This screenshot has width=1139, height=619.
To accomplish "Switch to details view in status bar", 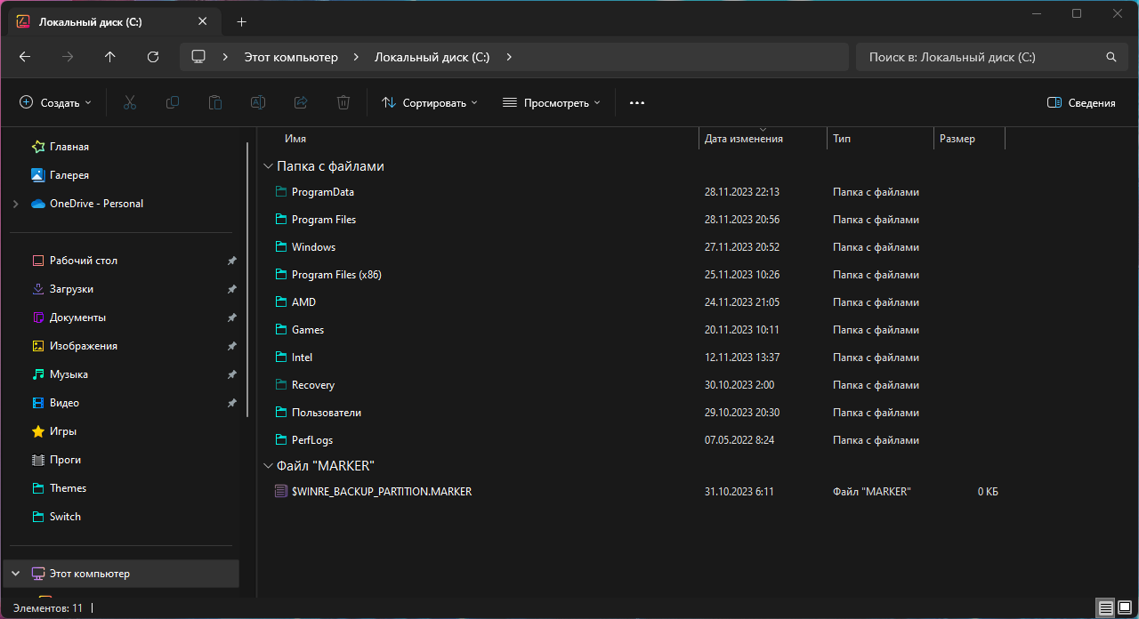I will coord(1105,608).
